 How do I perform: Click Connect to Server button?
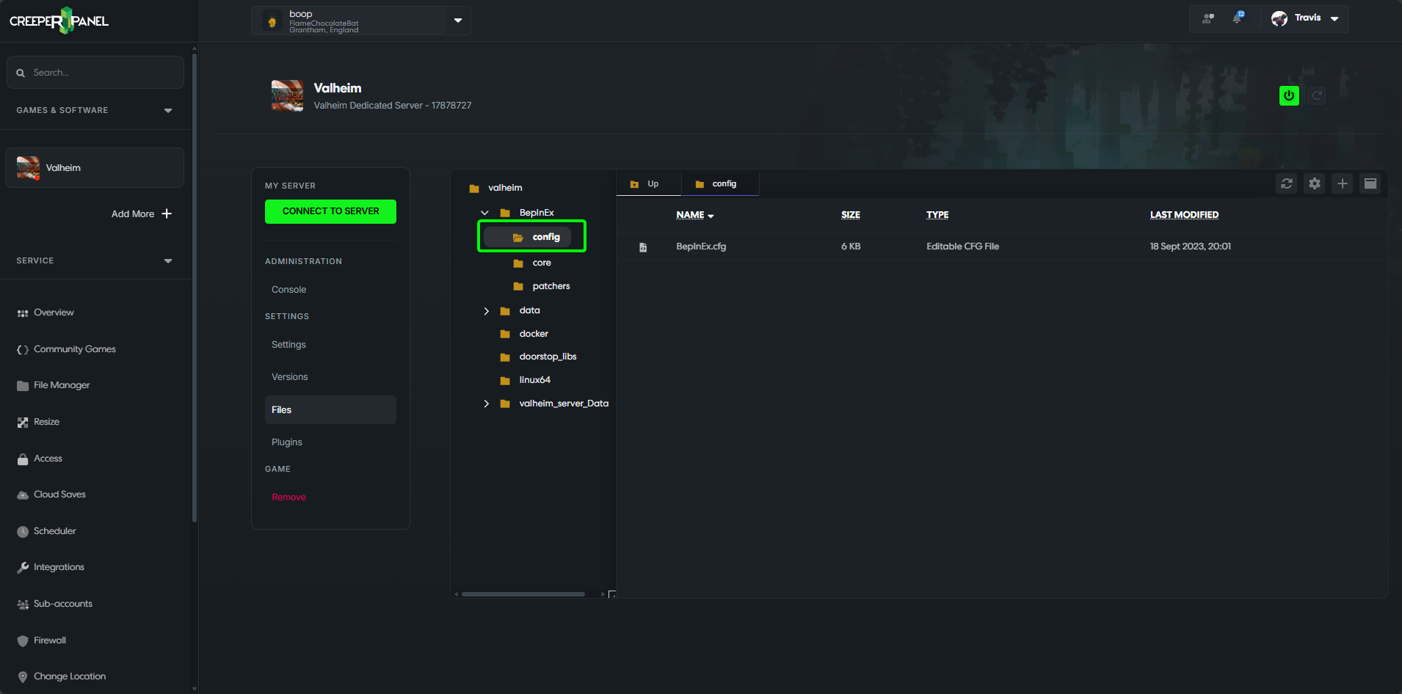[x=330, y=211]
